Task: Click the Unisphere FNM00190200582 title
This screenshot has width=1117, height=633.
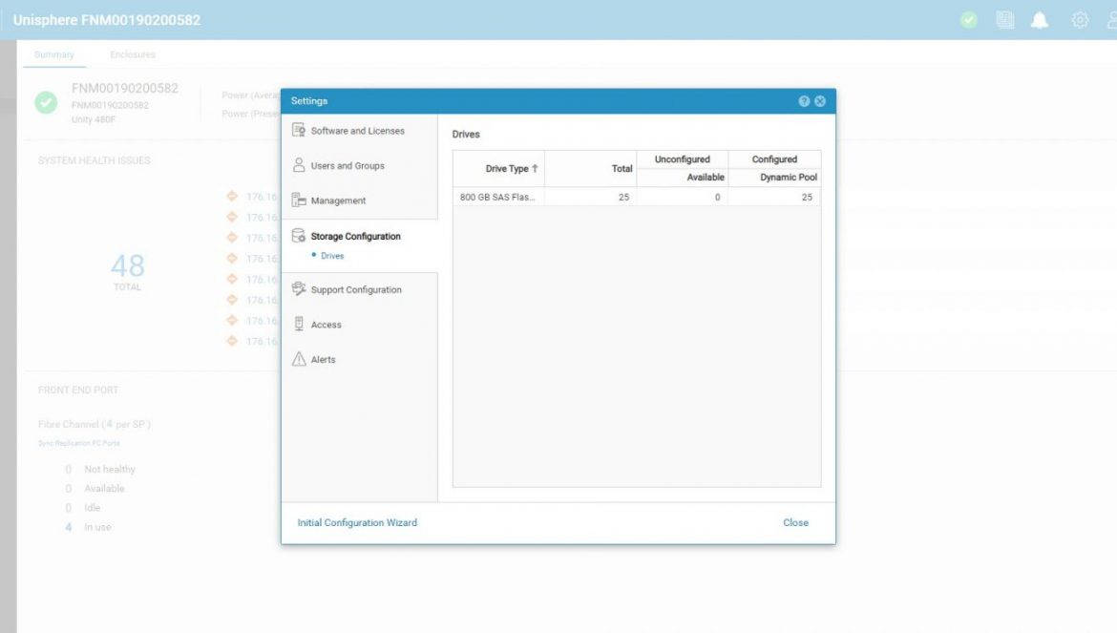Action: click(x=107, y=20)
